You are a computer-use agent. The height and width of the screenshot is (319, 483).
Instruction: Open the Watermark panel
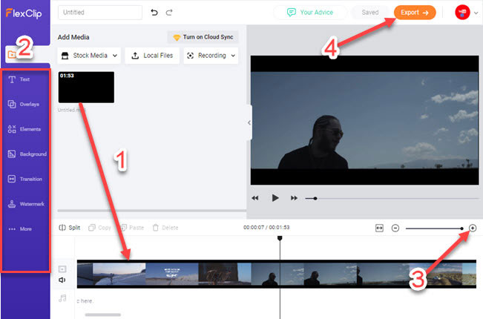26,204
